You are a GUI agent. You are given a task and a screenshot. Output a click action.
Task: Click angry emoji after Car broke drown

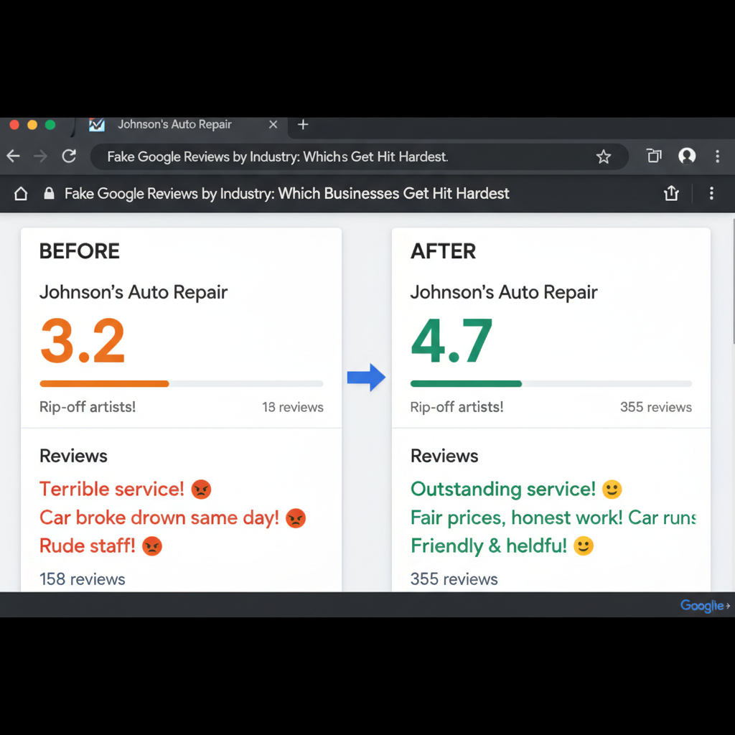click(x=296, y=518)
